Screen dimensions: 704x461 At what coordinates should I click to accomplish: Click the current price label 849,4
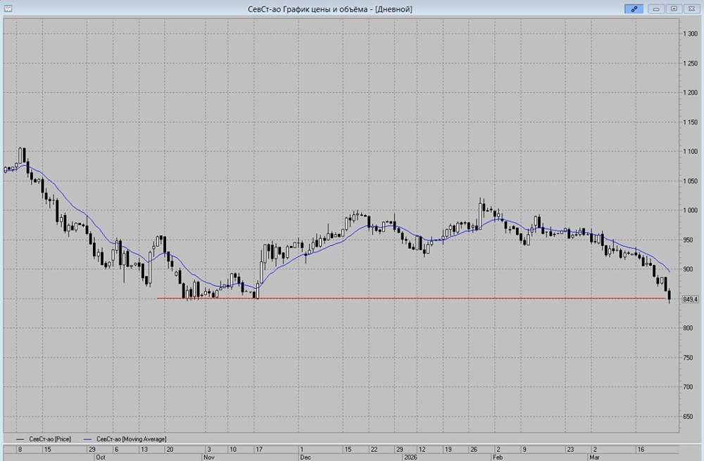(x=690, y=299)
